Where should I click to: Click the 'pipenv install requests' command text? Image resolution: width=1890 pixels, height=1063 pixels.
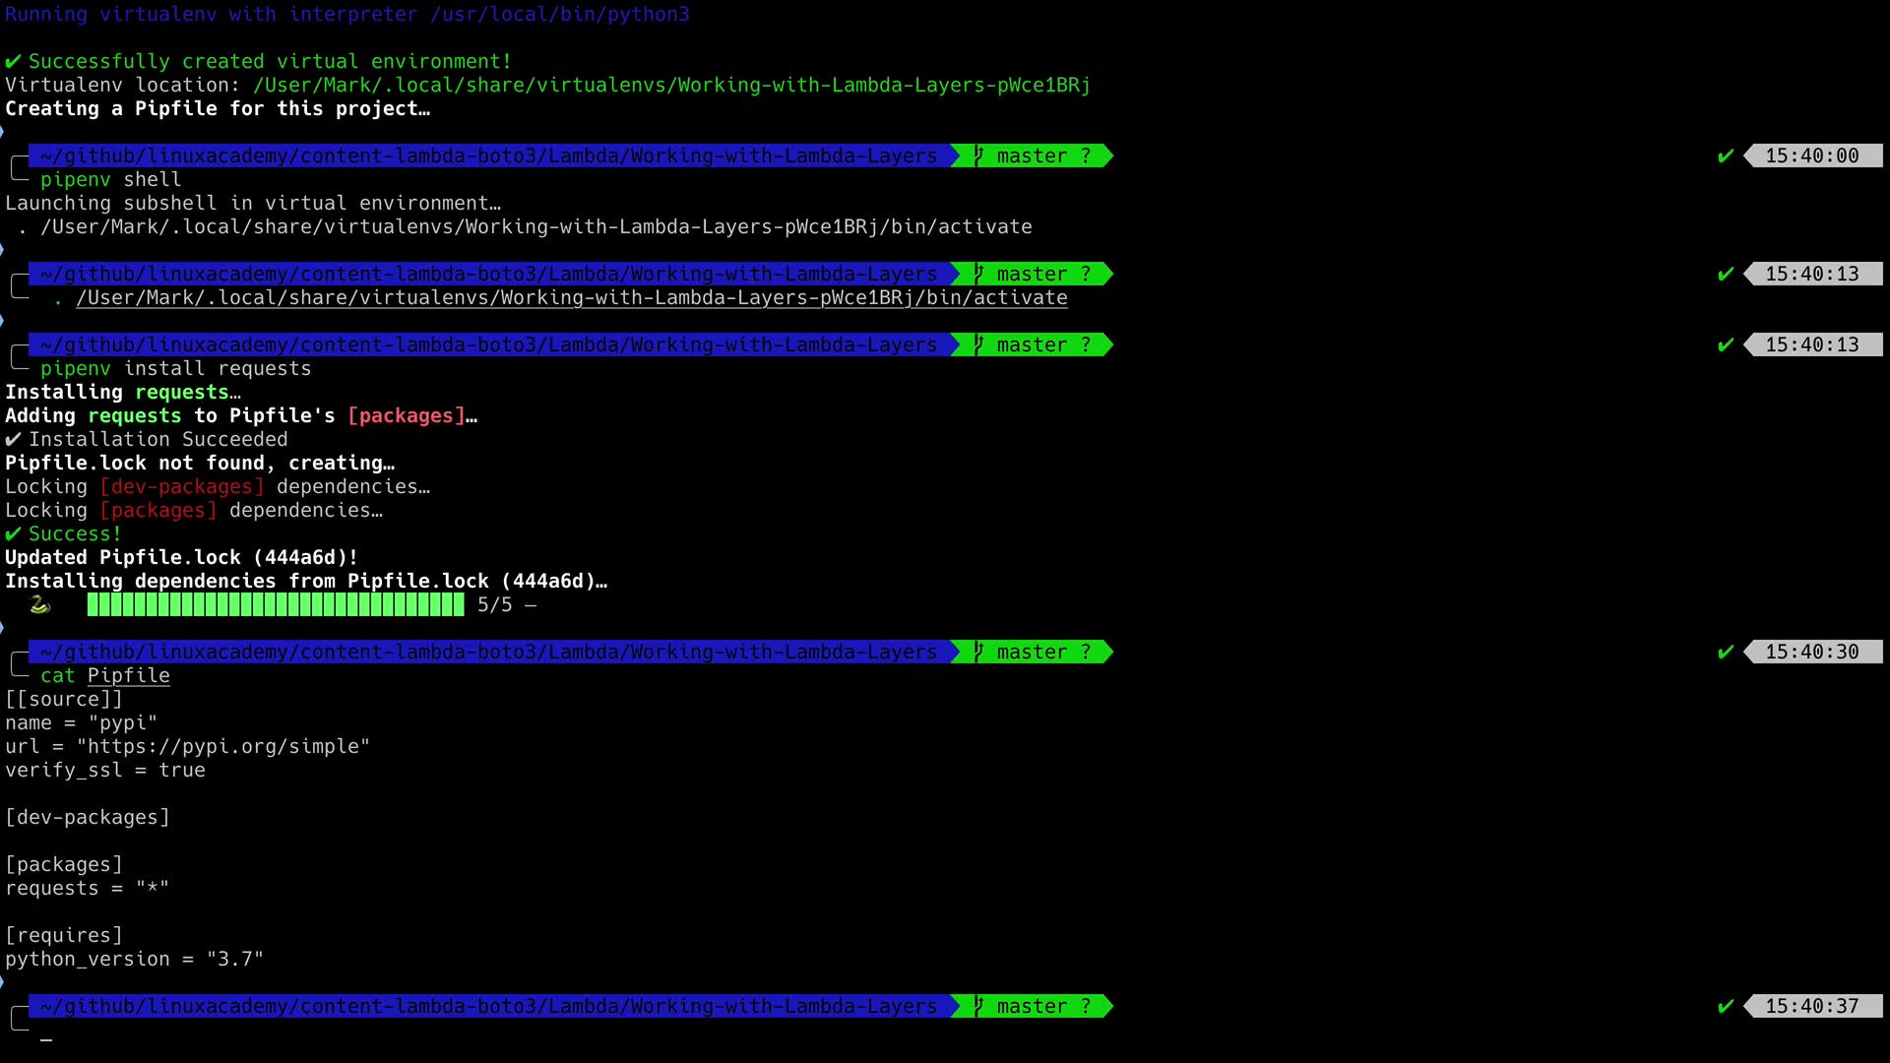(x=175, y=369)
